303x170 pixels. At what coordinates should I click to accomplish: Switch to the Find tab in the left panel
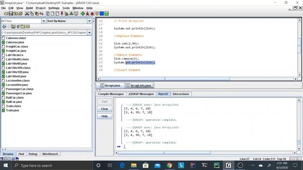(x=21, y=154)
